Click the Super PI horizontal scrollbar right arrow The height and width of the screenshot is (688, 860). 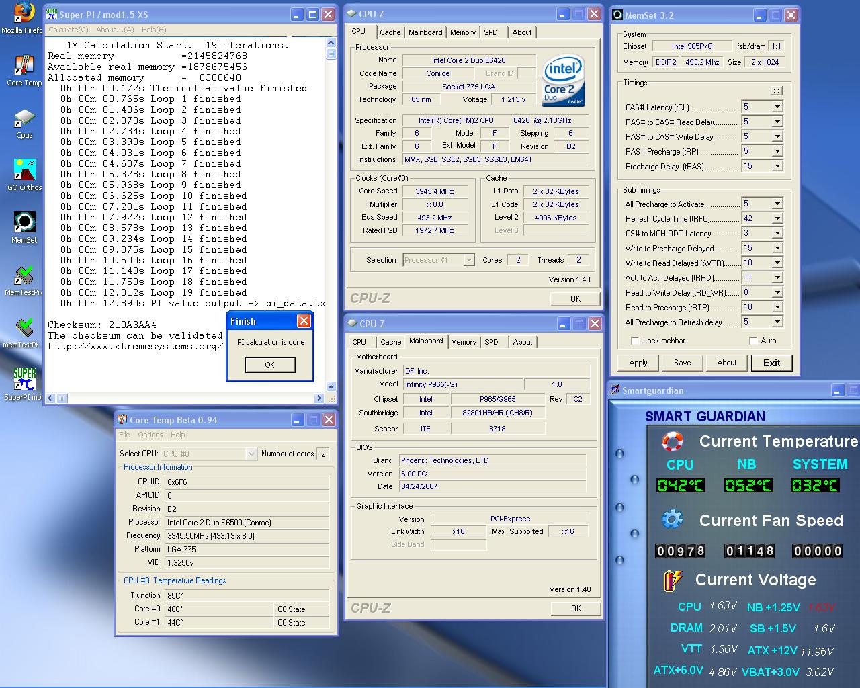pyautogui.click(x=319, y=398)
